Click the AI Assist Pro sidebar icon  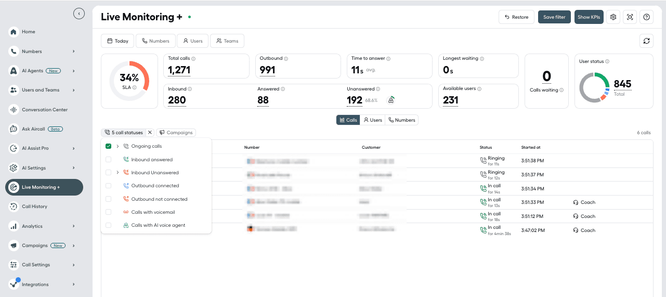coord(14,148)
